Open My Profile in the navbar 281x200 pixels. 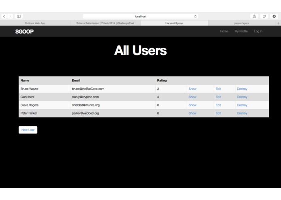pyautogui.click(x=241, y=31)
